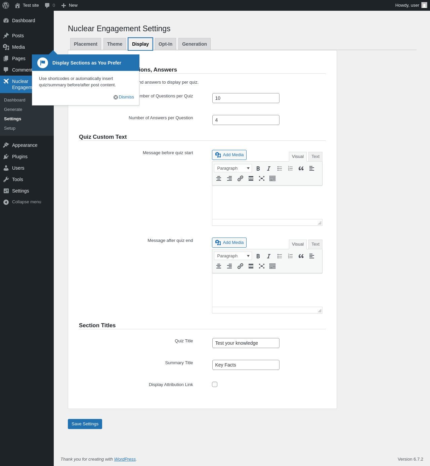Toggle fullscreen in before-quiz editor
430x466 pixels.
[262, 178]
